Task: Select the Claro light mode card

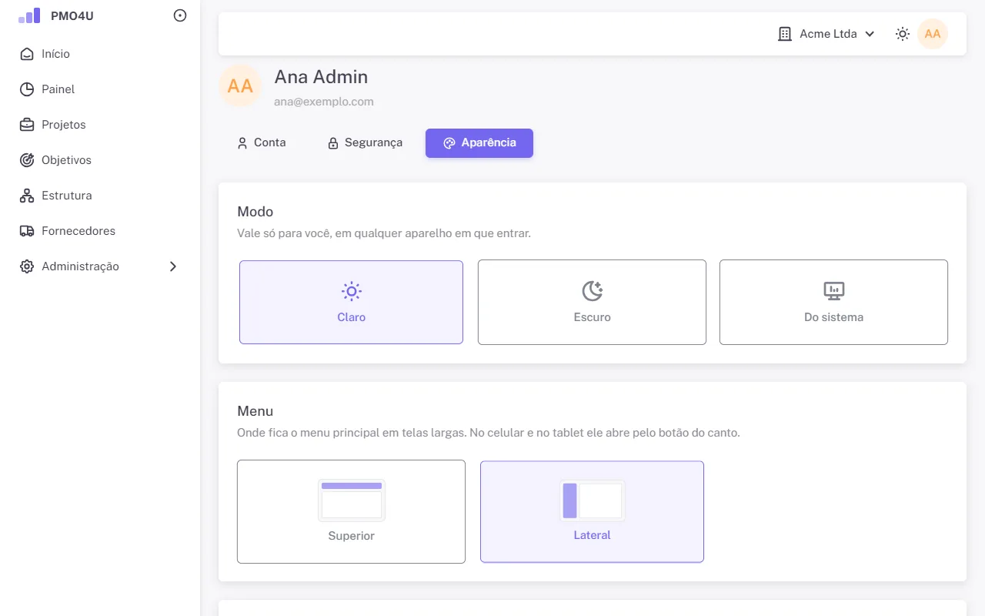Action: [351, 302]
